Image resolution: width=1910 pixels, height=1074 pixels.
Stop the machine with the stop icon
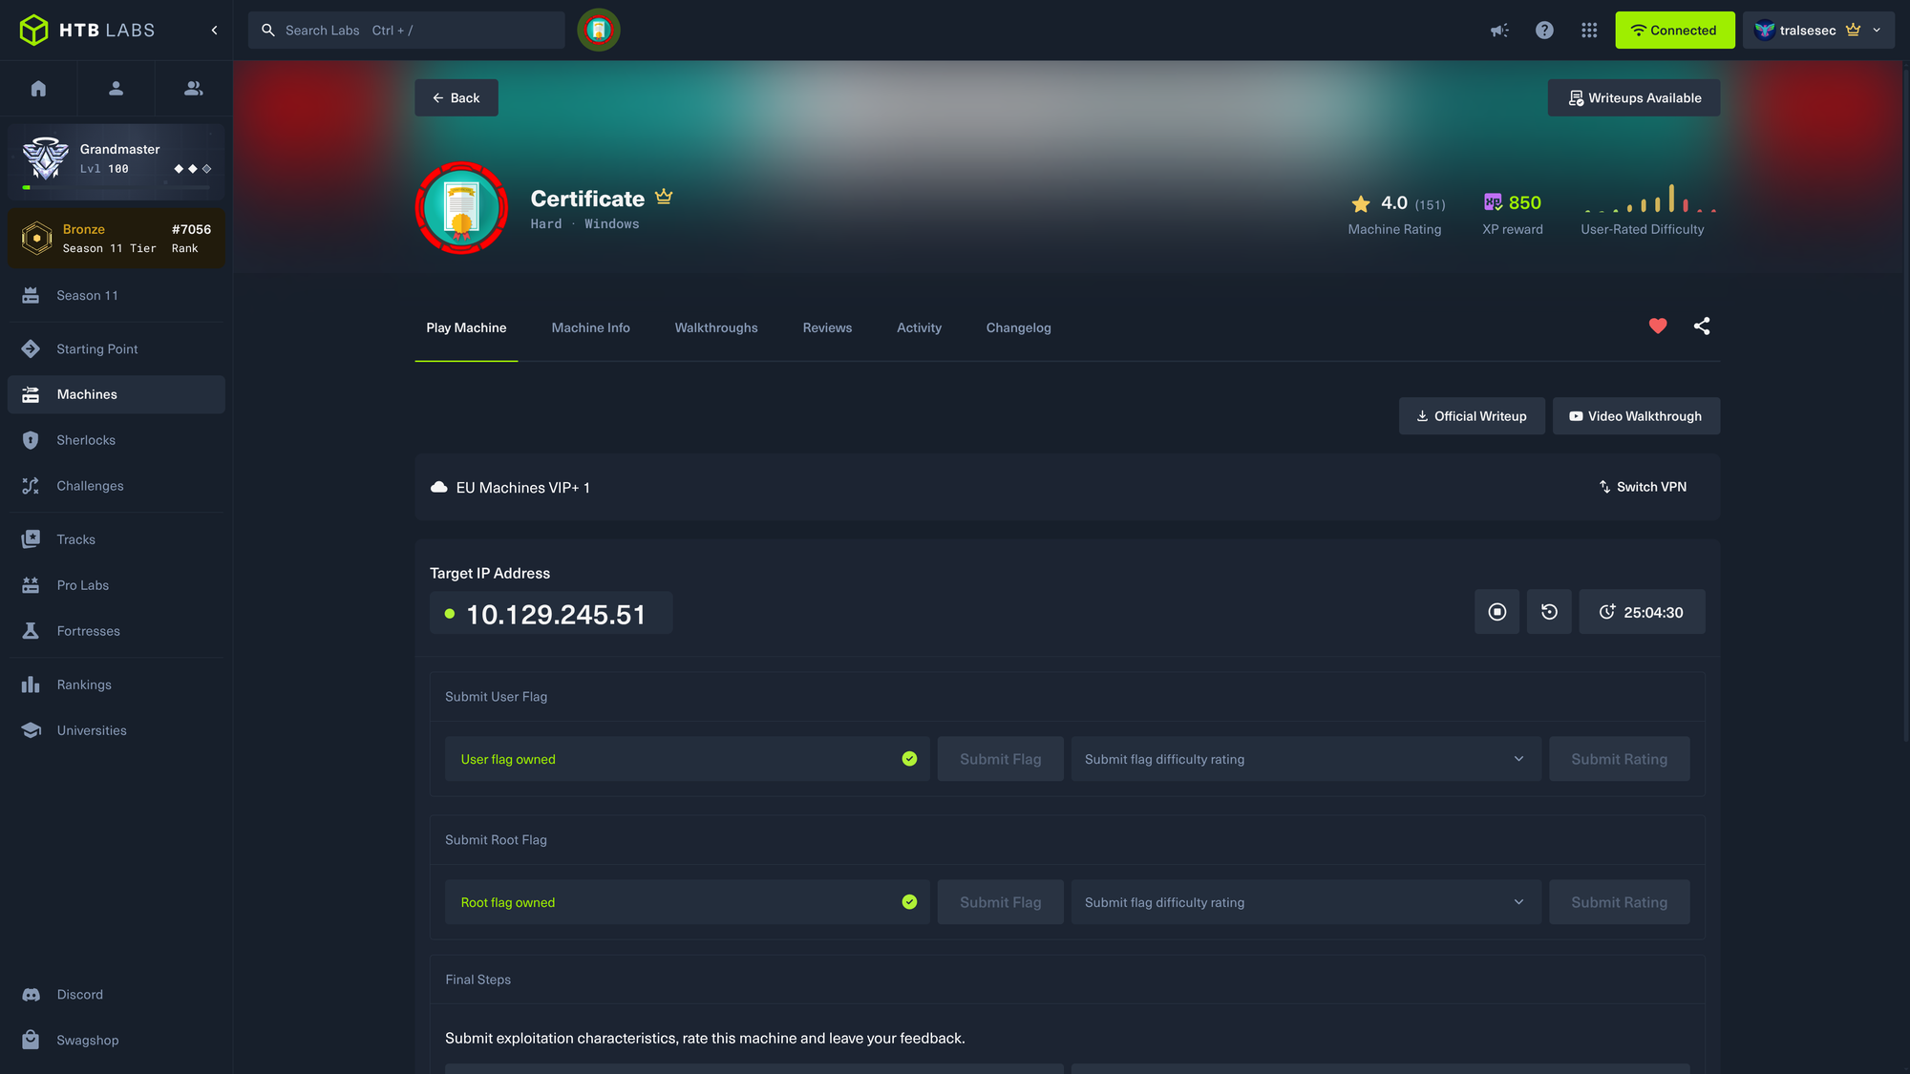coord(1497,612)
